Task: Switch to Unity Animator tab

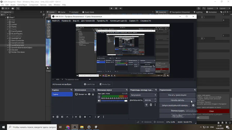Action: (x=74, y=12)
